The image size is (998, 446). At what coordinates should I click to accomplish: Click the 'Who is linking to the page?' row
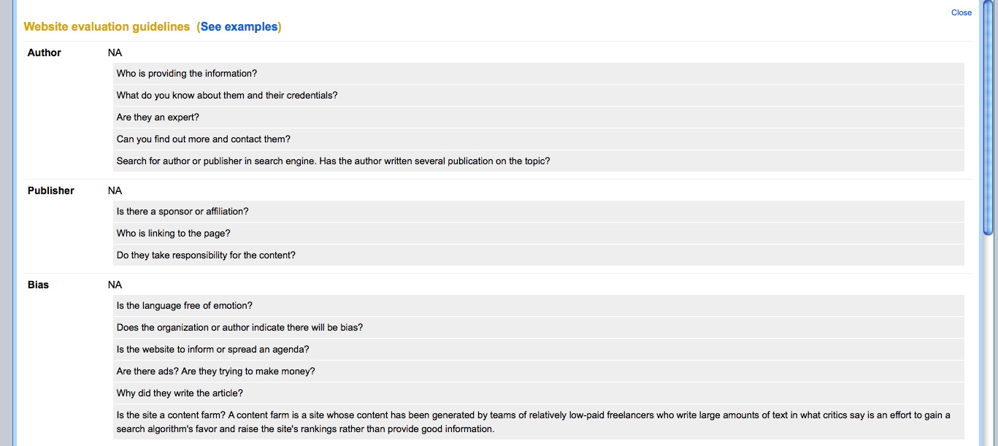539,234
